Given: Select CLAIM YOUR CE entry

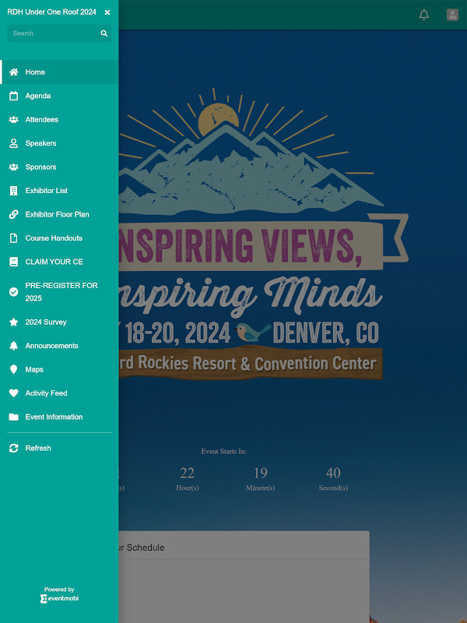Looking at the screenshot, I should tap(59, 262).
